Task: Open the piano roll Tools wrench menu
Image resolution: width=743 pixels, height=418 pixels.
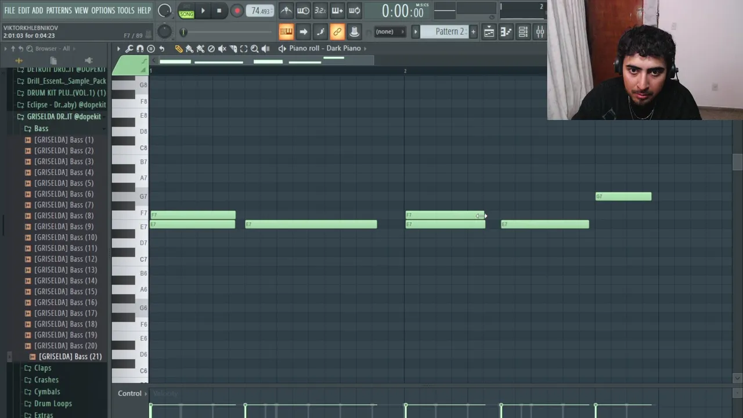Action: click(x=129, y=49)
